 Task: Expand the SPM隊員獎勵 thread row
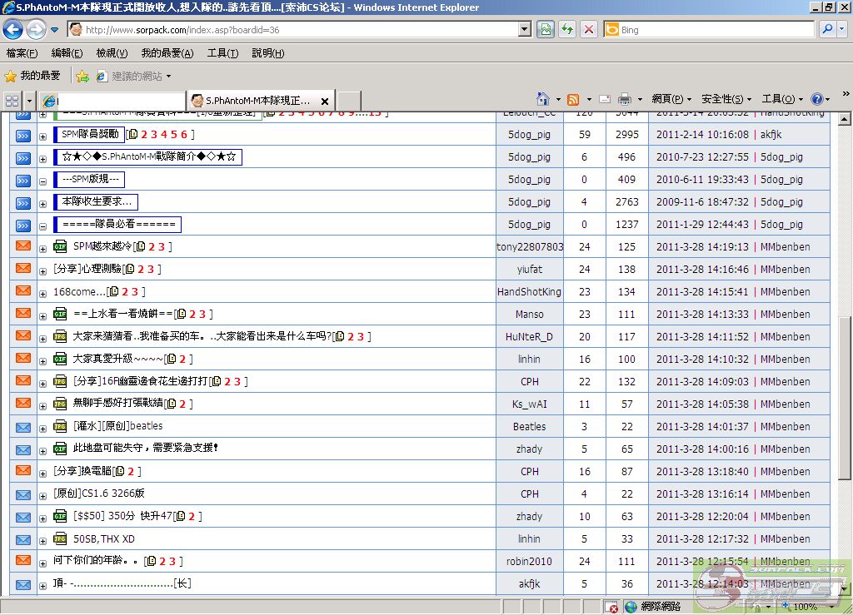click(43, 135)
